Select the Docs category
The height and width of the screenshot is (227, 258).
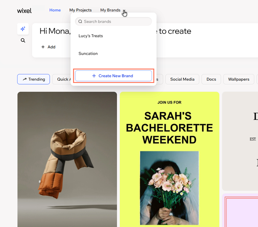click(x=211, y=79)
